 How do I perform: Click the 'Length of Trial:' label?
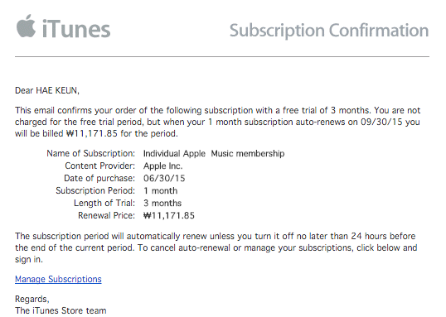point(104,203)
